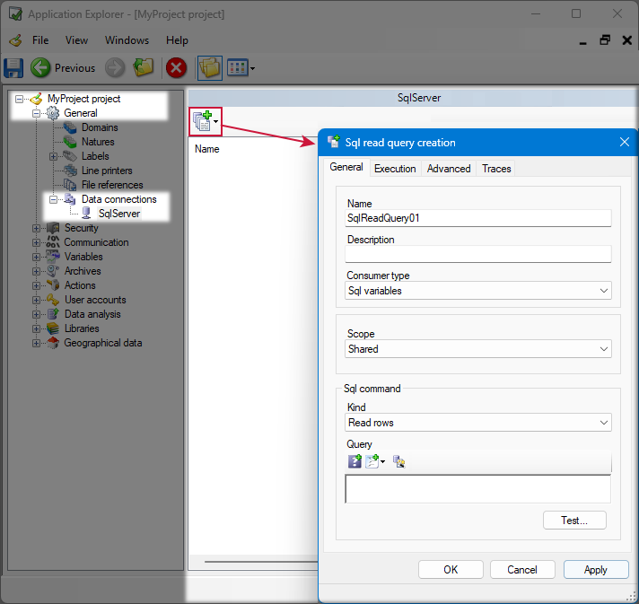
Task: Click the add new query icon
Action: click(203, 119)
